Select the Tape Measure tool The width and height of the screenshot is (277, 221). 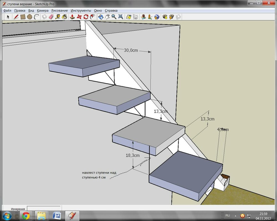coord(58,17)
